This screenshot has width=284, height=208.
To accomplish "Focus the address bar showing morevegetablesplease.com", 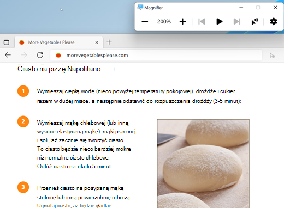I will click(x=156, y=55).
